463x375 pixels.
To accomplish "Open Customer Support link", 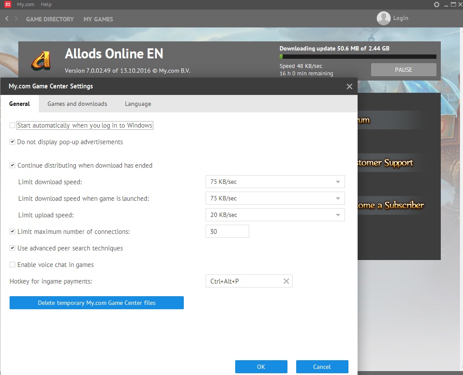I will pyautogui.click(x=385, y=163).
